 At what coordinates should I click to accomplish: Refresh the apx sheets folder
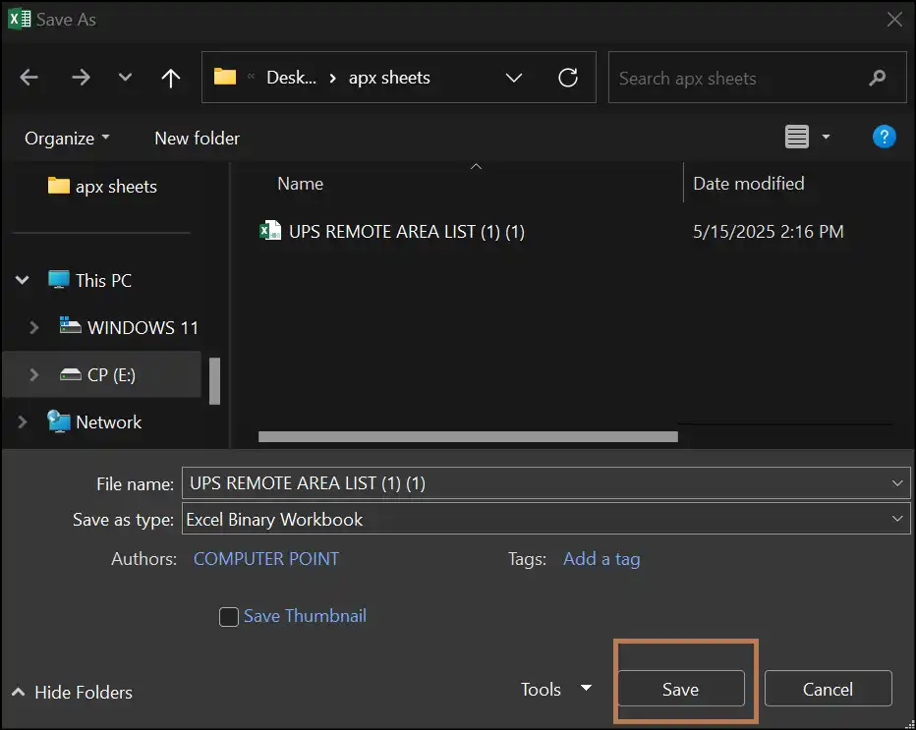(567, 77)
